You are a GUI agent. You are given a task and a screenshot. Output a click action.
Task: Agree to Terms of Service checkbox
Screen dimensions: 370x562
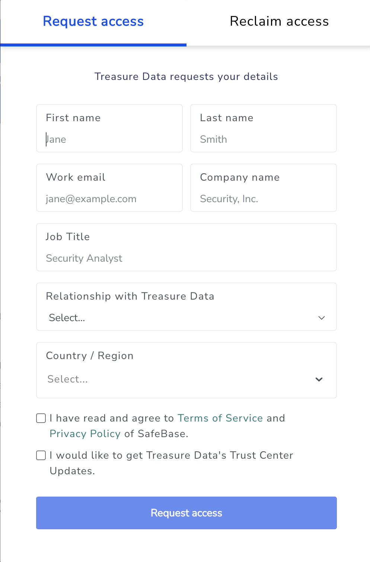[41, 418]
